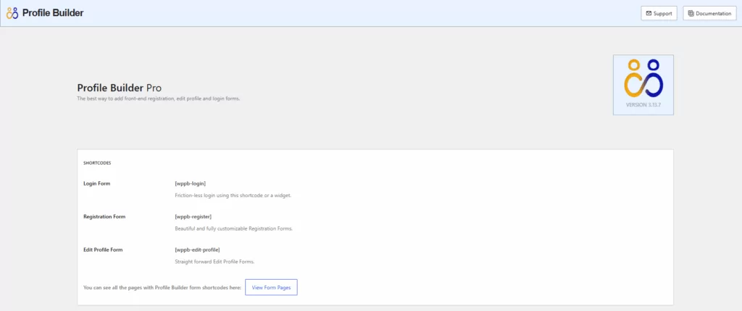This screenshot has height=311, width=742.
Task: Click the 'best way to add front-end registration' tagline
Action: [159, 99]
